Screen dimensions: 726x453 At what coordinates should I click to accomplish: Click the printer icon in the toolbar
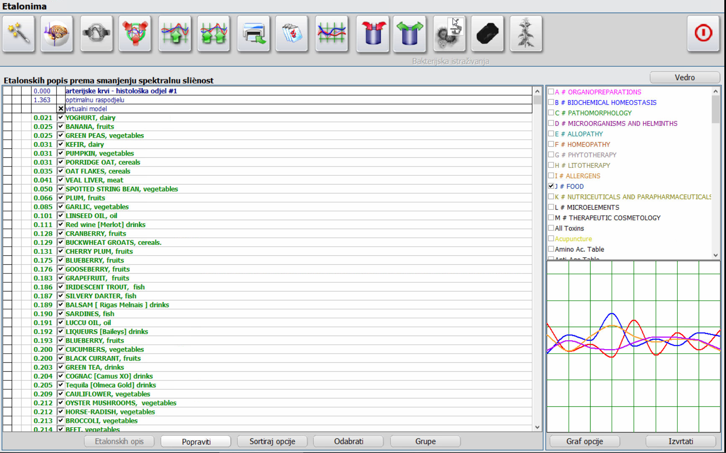[x=253, y=34]
